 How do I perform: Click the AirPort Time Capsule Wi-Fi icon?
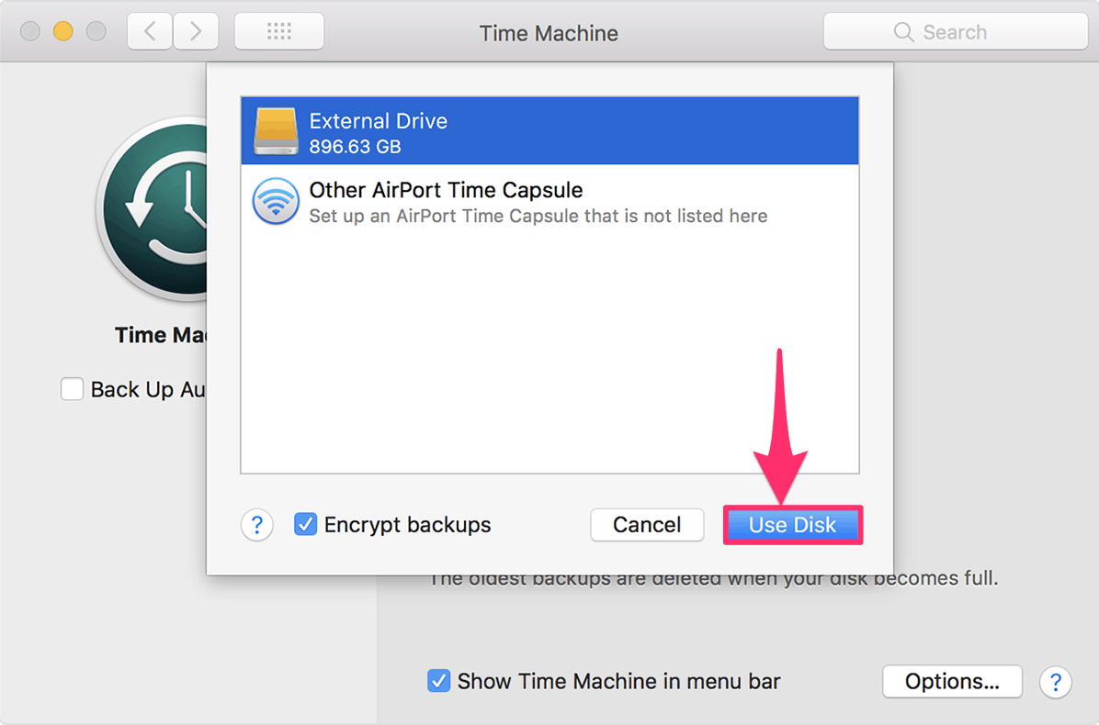(x=276, y=201)
